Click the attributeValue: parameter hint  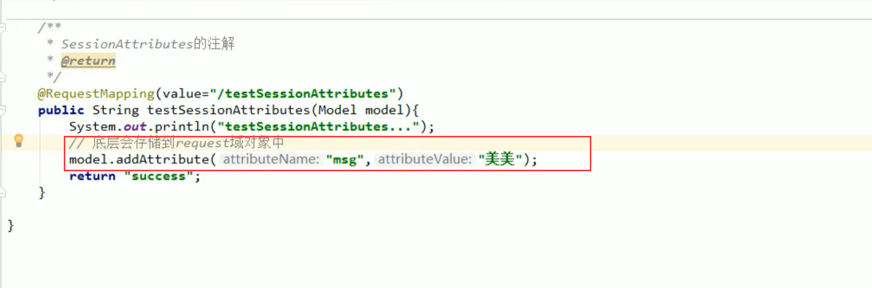point(424,159)
